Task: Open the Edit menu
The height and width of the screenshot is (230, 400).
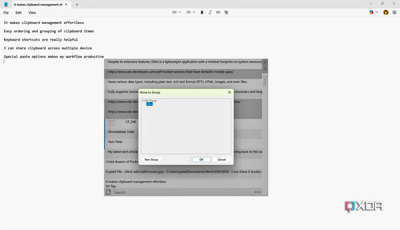Action: [x=19, y=13]
